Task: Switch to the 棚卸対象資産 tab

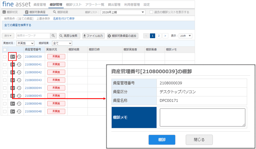Action: (36, 12)
